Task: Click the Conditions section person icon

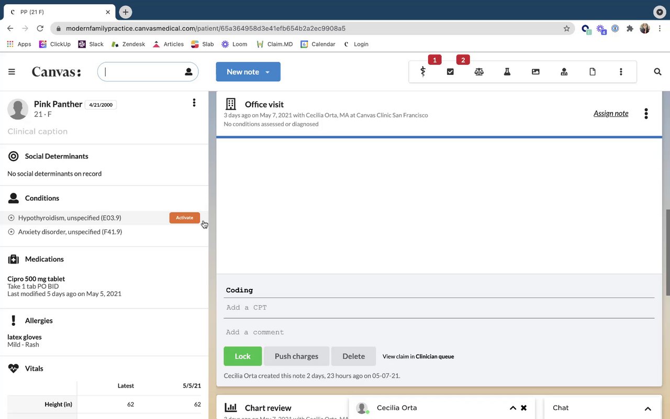Action: (x=14, y=198)
